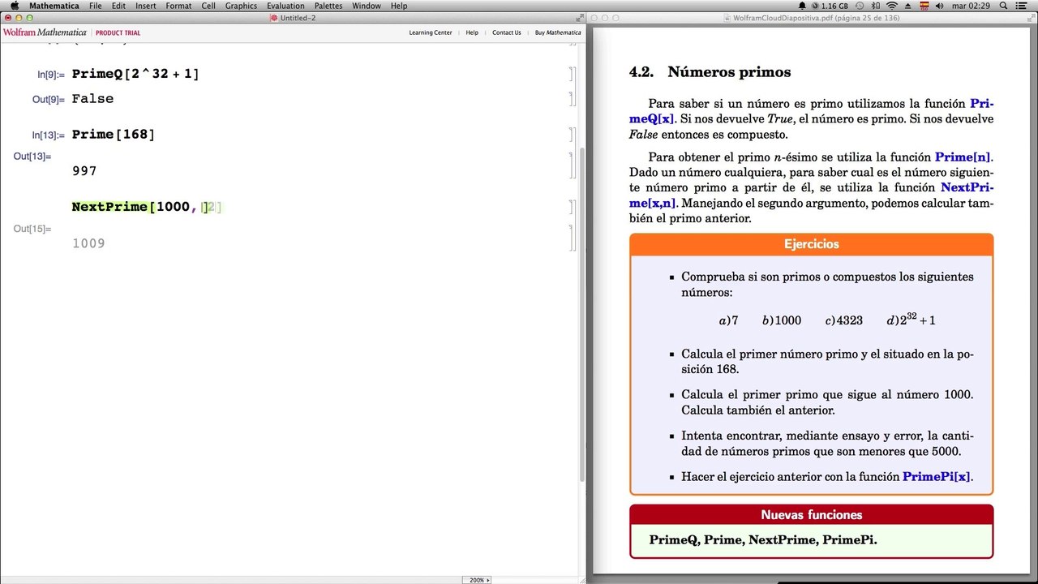Click the c)4323 item in PDF exercise
The height and width of the screenshot is (584, 1038).
coord(844,320)
